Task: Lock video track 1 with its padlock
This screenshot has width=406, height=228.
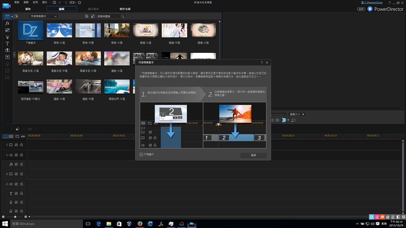Action: pyautogui.click(x=21, y=145)
